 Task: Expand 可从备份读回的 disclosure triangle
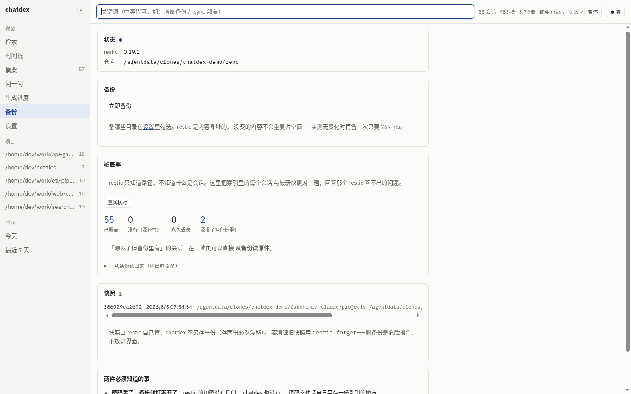coord(105,266)
